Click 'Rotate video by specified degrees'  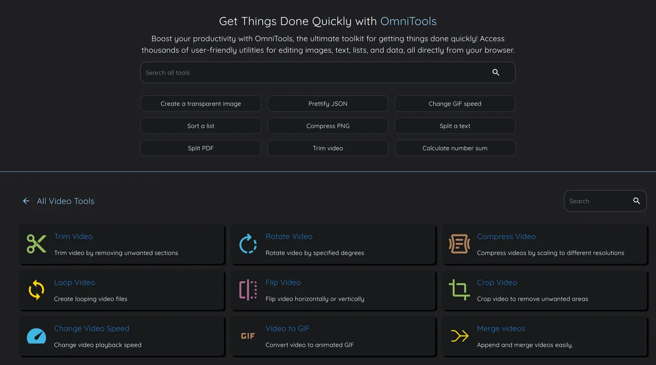(x=315, y=253)
